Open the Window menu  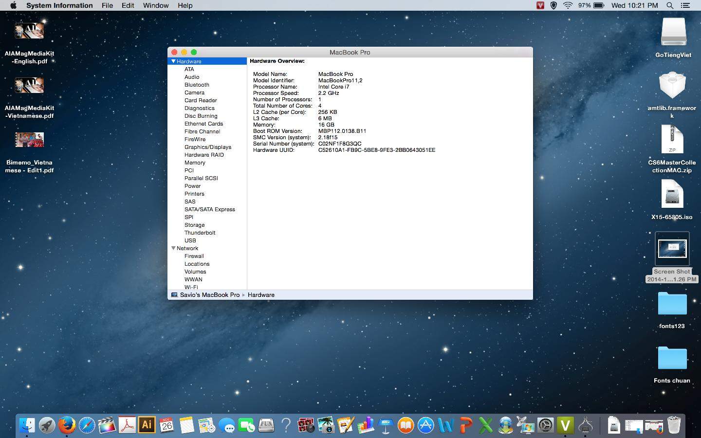(156, 5)
